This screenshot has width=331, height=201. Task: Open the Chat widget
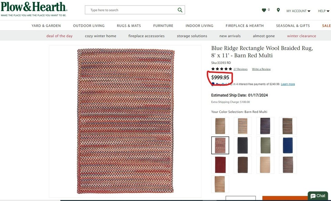(317, 195)
